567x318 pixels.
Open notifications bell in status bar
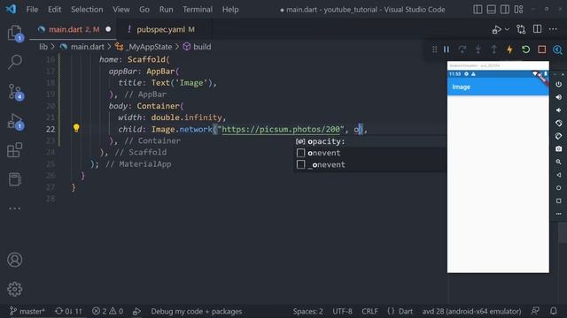[553, 311]
